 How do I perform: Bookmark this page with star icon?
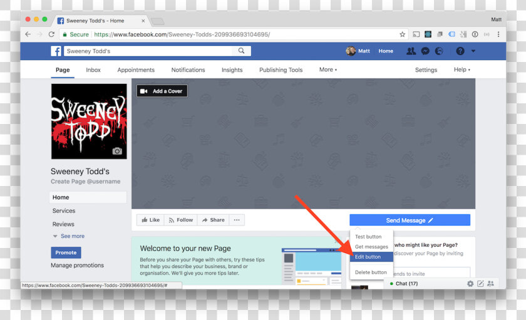402,34
